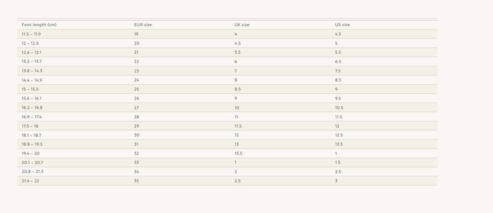Select the 12.6 – 13.1 foot length row
Screen dimensions: 493x213
pos(227,52)
